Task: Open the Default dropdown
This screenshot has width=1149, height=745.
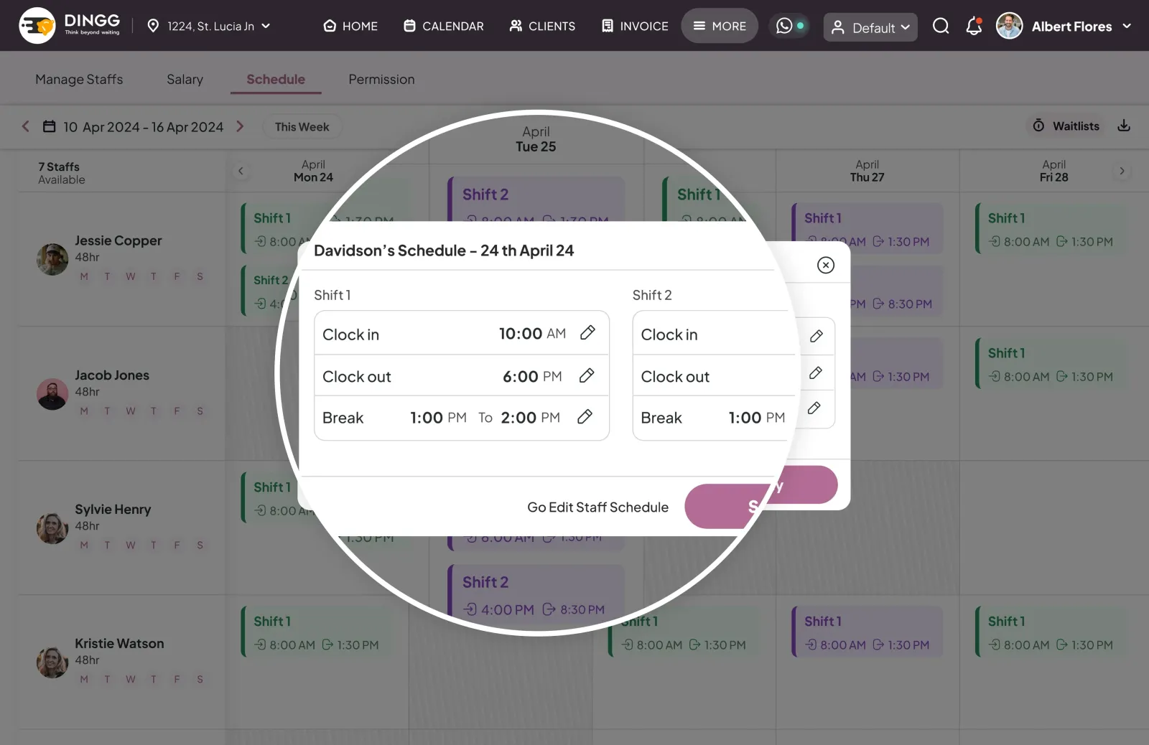Action: (x=870, y=27)
